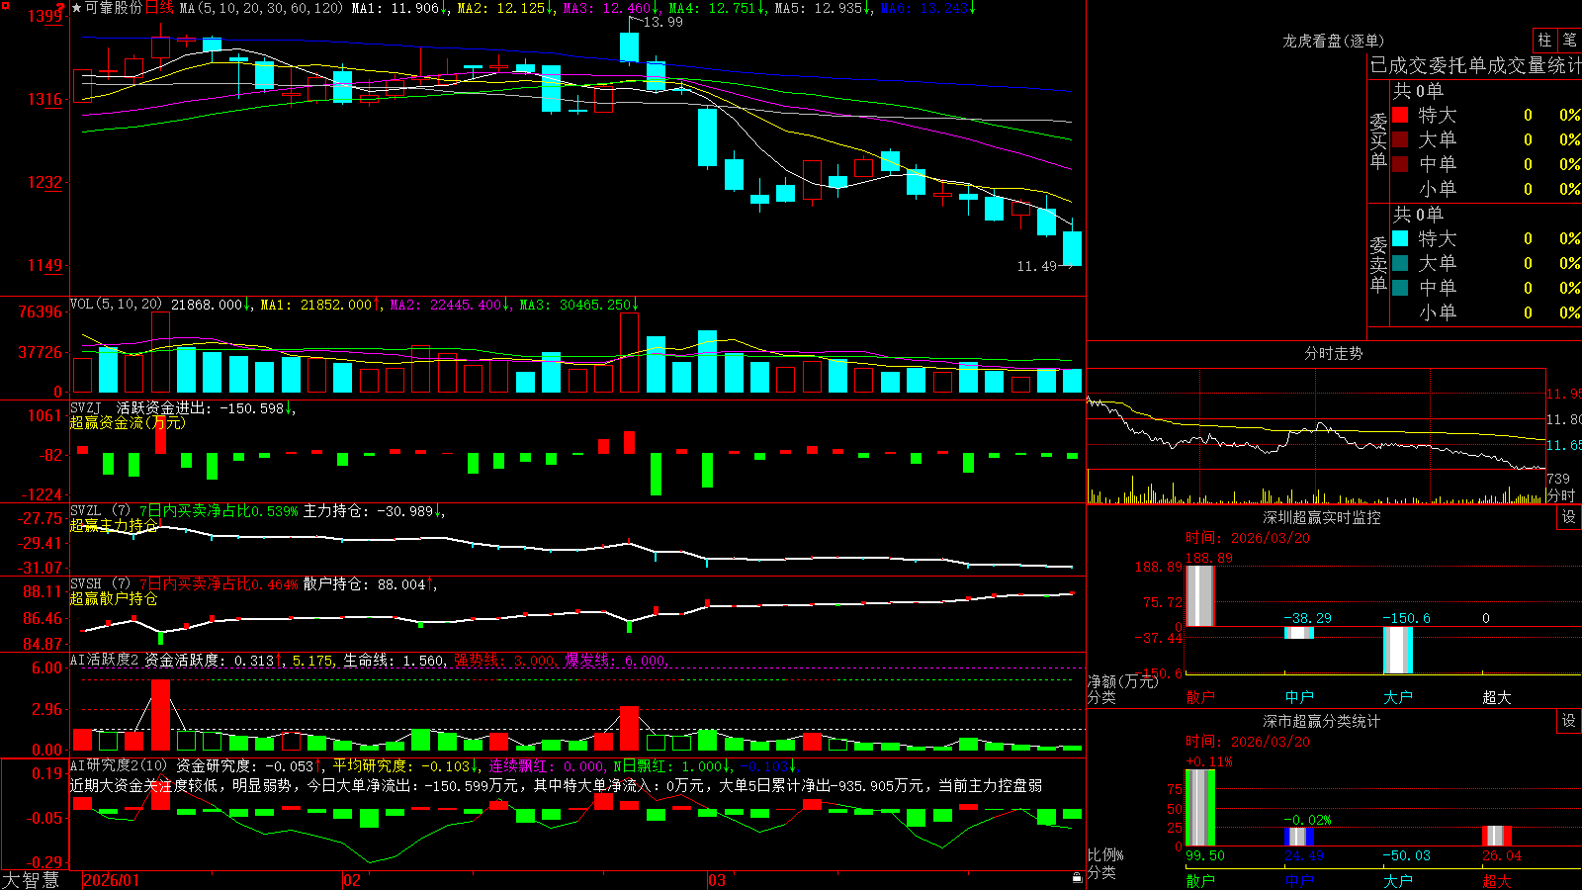Click the SVZL 主力持仓 indicator label
The width and height of the screenshot is (1582, 890).
[255, 511]
